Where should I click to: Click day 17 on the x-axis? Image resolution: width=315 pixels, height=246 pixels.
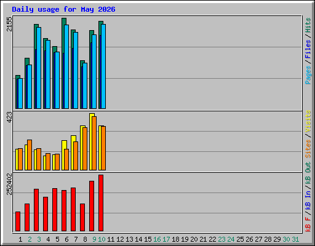tap(166, 239)
